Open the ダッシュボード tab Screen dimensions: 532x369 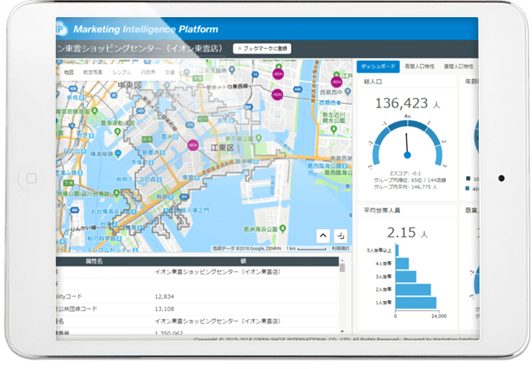coord(378,67)
